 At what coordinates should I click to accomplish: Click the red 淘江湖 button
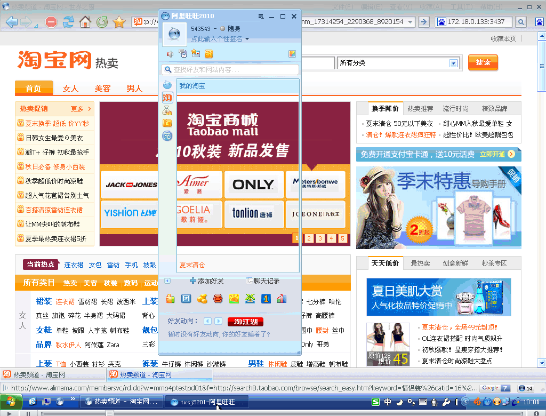pos(245,322)
